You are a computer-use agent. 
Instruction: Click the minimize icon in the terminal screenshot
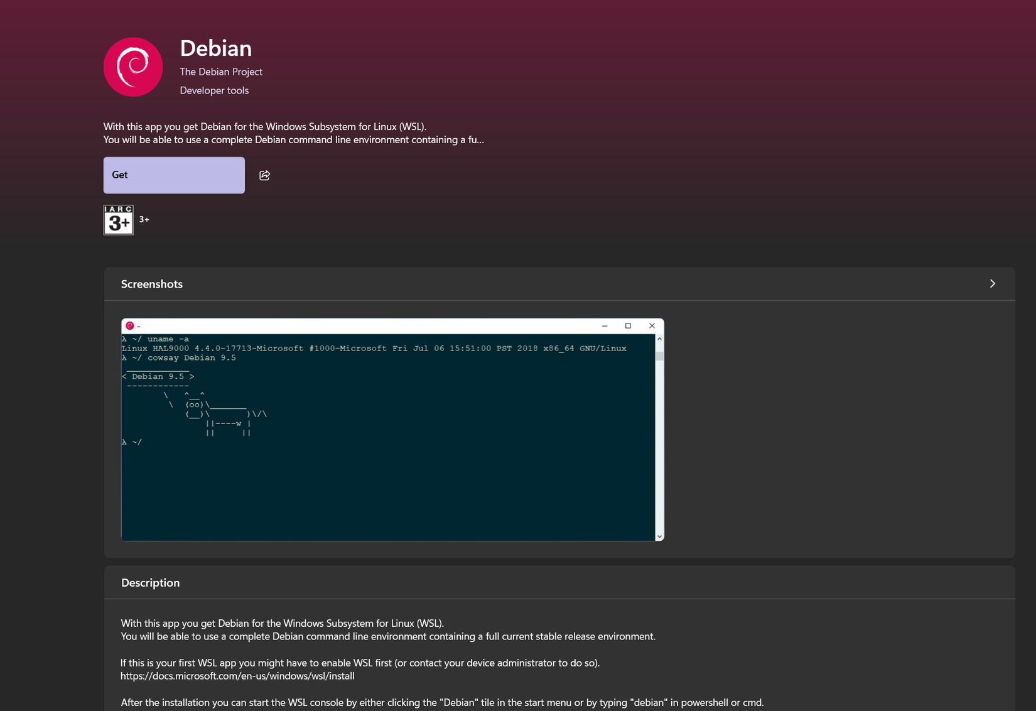pyautogui.click(x=604, y=325)
